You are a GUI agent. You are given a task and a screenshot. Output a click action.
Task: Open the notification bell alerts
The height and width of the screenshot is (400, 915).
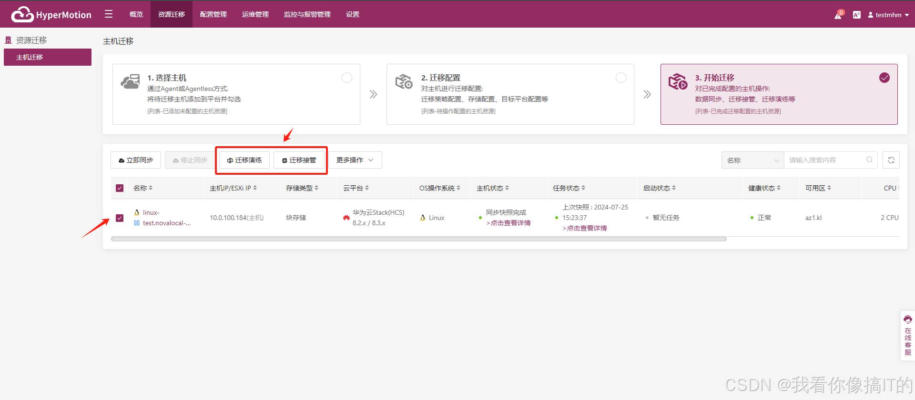[x=838, y=15]
